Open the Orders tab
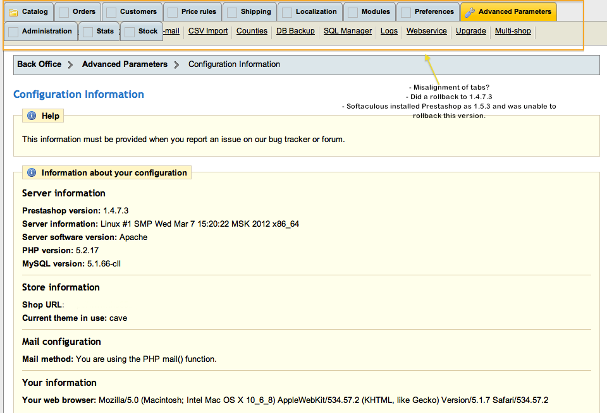607x413 pixels. (x=78, y=11)
